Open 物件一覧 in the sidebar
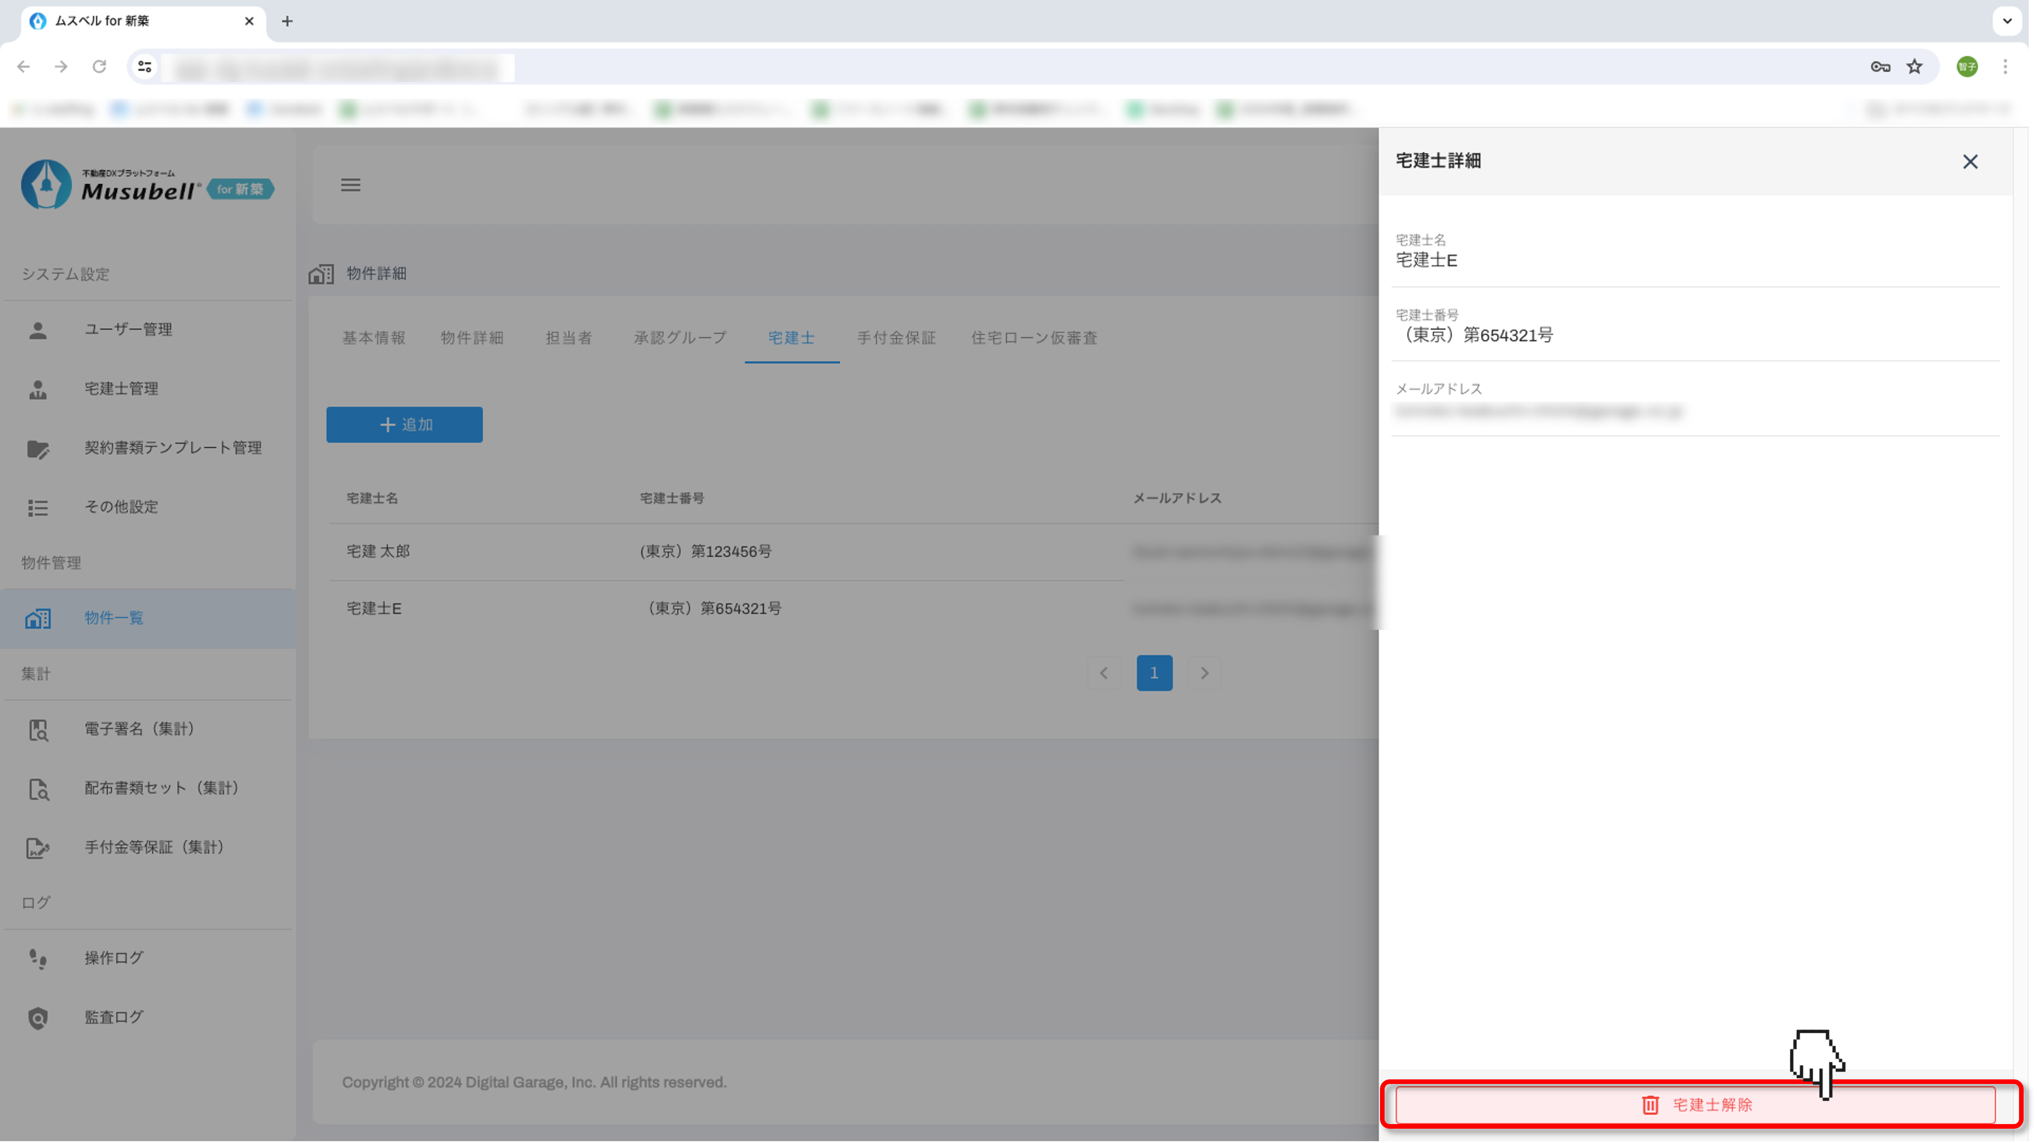 coord(114,618)
